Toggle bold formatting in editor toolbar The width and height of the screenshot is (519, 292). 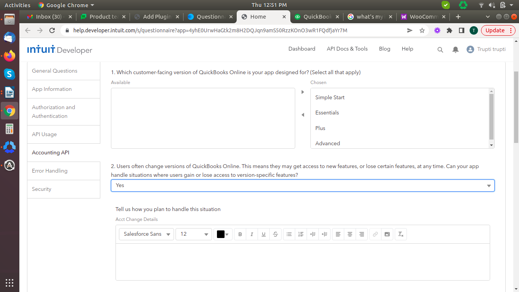(x=240, y=234)
